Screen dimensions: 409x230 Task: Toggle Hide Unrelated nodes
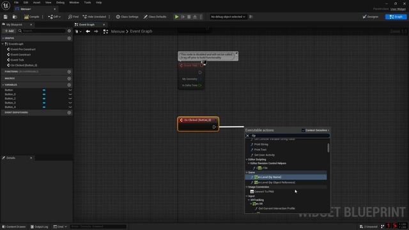(x=94, y=17)
